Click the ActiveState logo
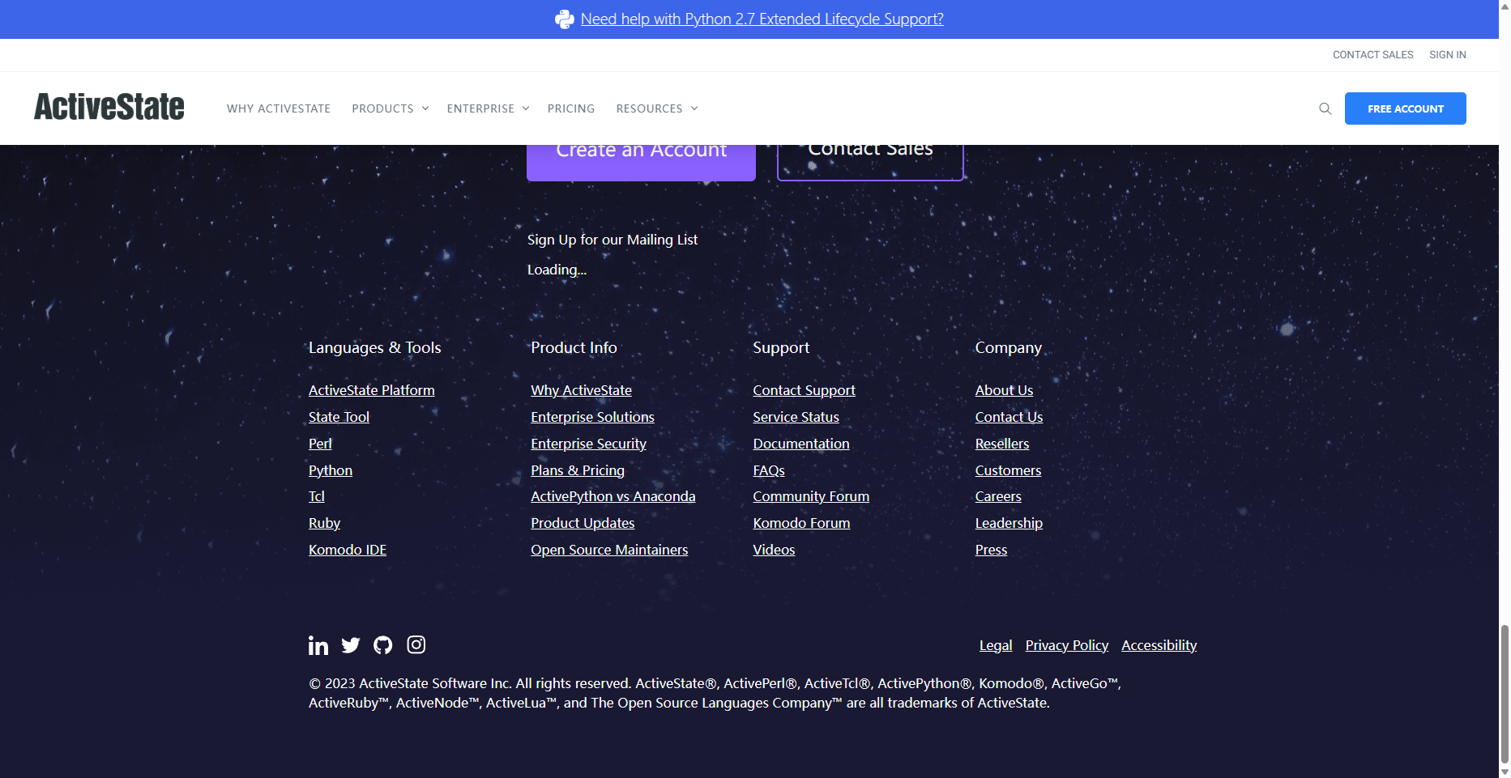 109,107
